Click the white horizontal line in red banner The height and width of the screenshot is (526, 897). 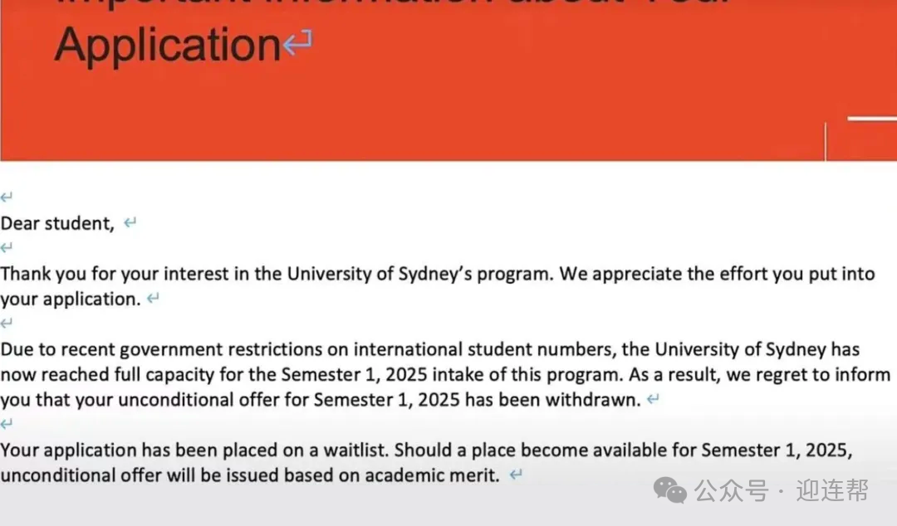[871, 119]
